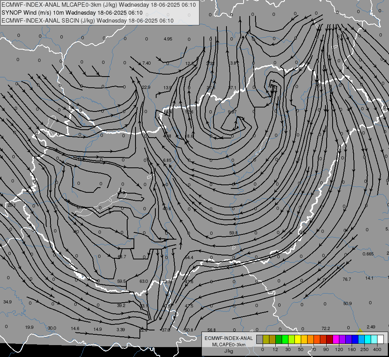This screenshot has height=357, width=389.
Task: Select the map value 50.9
Action: click(348, 303)
